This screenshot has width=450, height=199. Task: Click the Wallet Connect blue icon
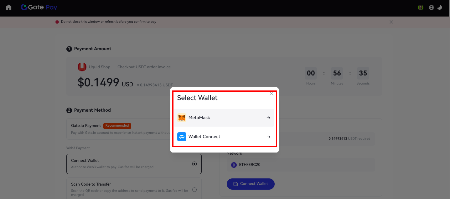[182, 137]
